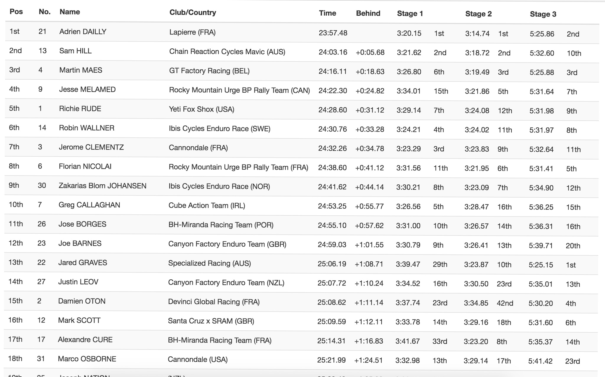Click the Stage 2 column header

(478, 14)
